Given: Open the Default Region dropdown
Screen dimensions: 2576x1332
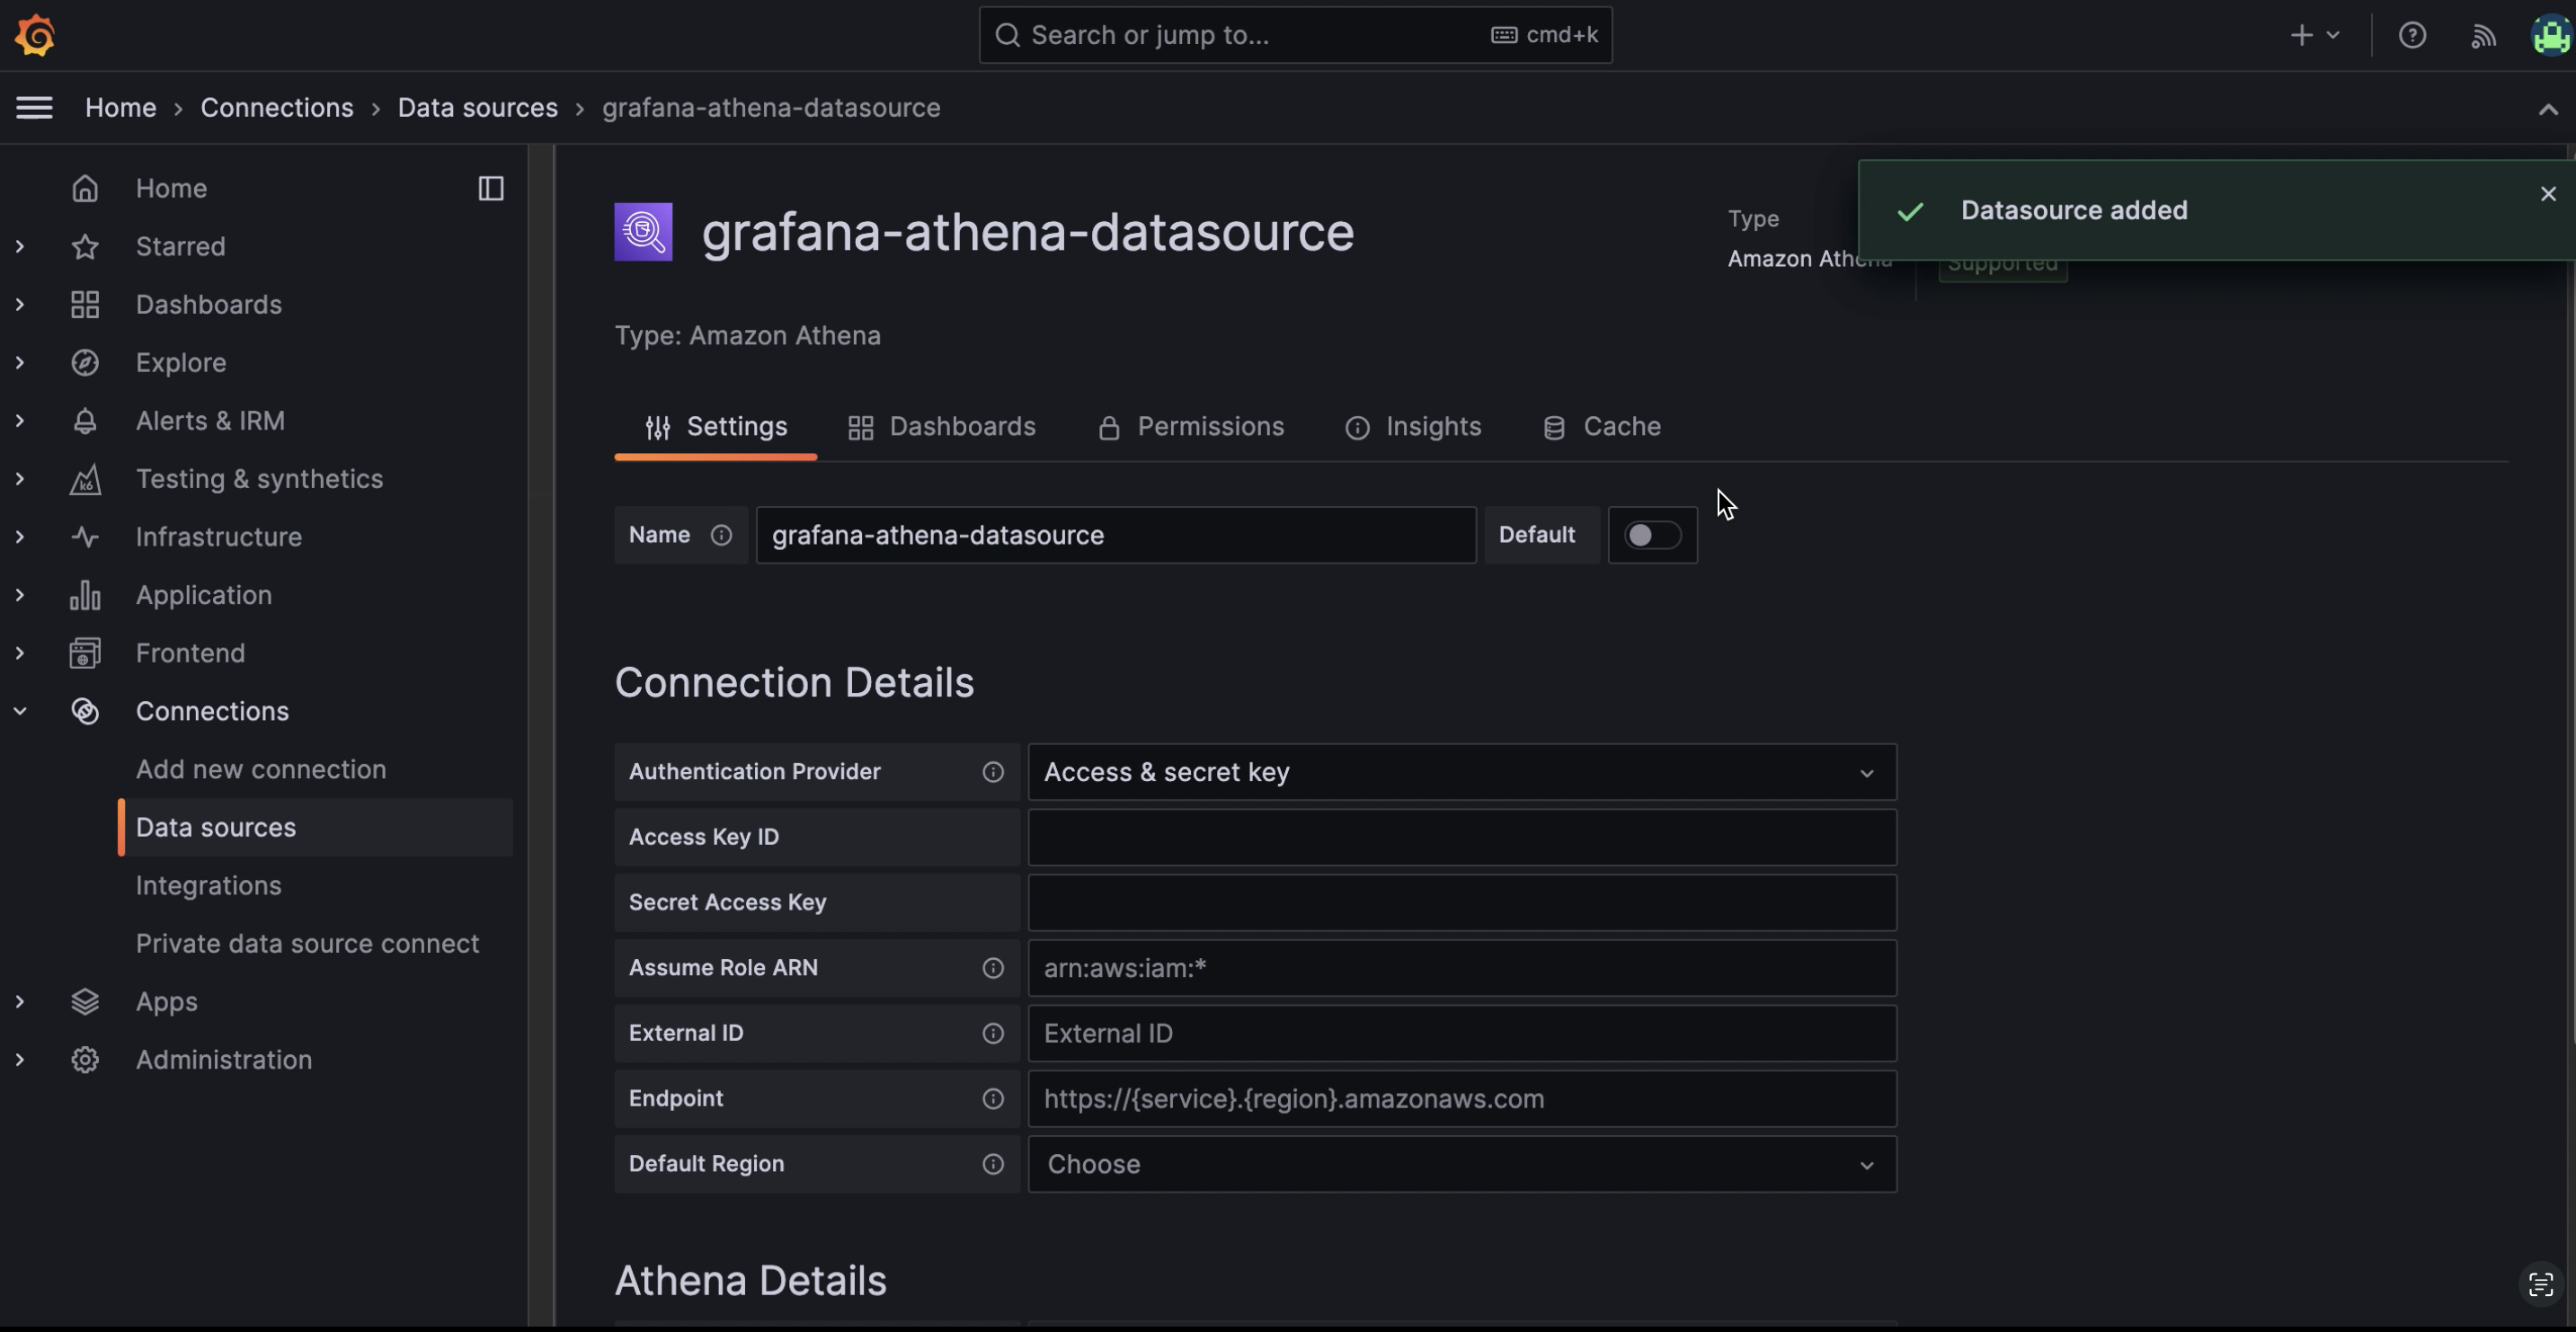Looking at the screenshot, I should point(1462,1164).
